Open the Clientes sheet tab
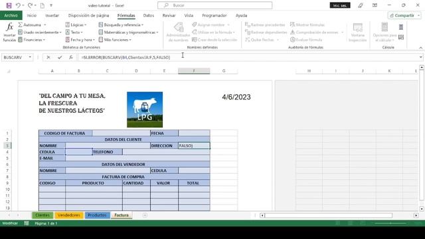 [x=42, y=215]
